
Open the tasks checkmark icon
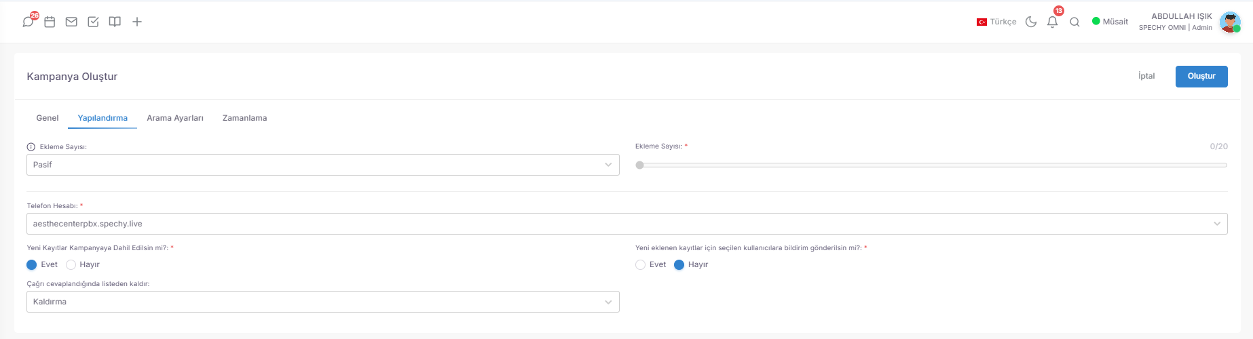tap(93, 22)
